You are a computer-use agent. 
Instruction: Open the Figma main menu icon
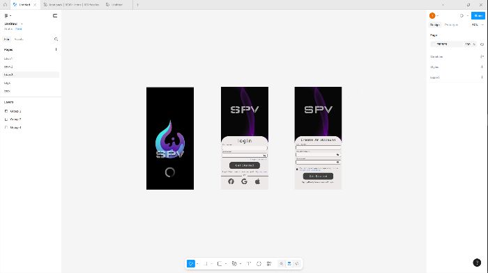pyautogui.click(x=6, y=15)
